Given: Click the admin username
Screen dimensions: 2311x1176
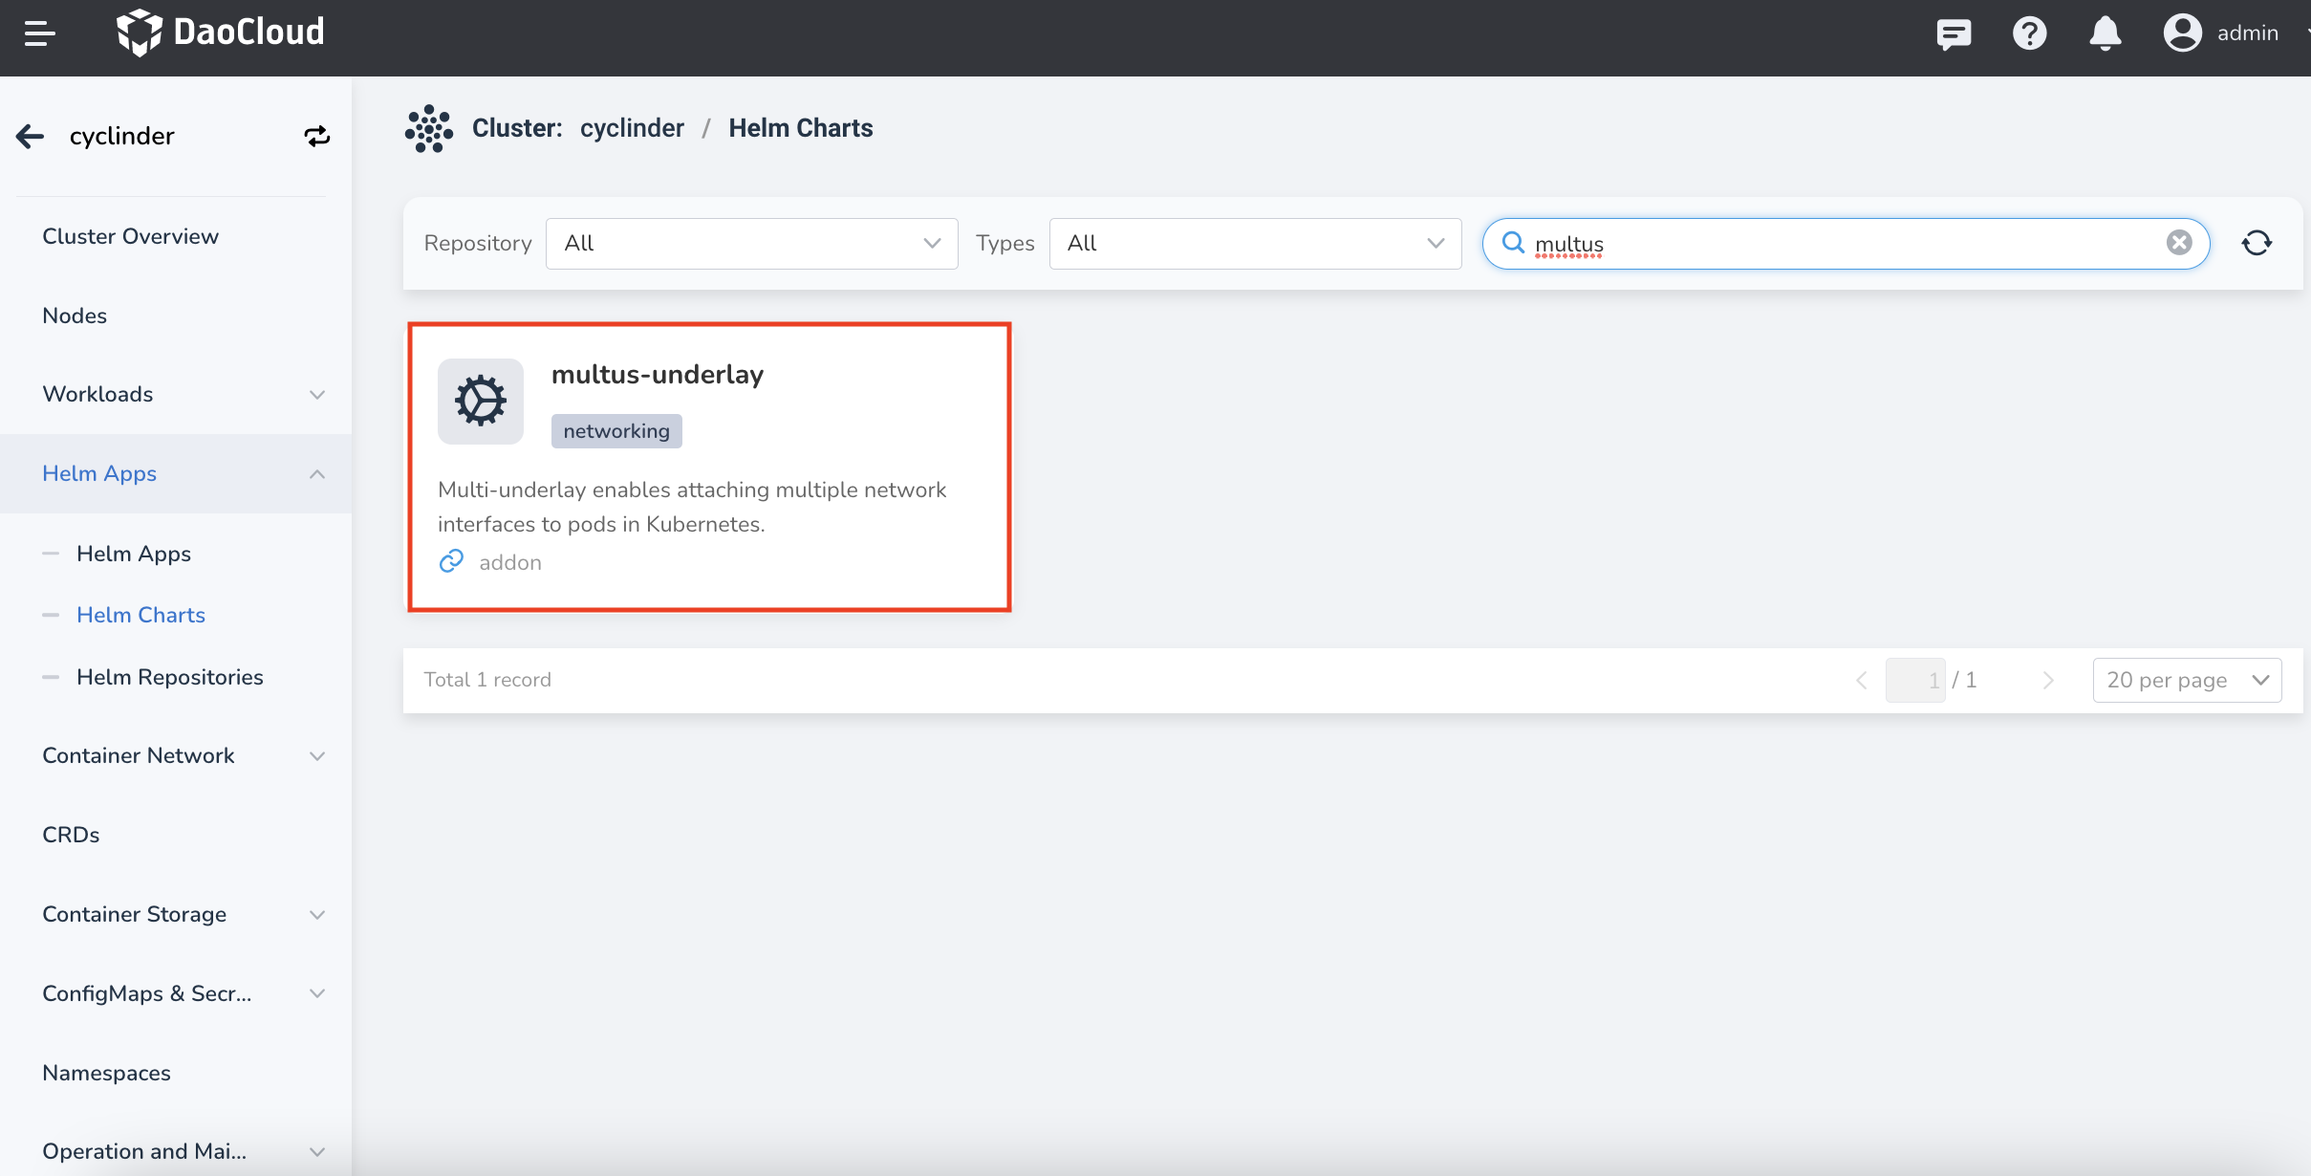Looking at the screenshot, I should pos(2247,33).
